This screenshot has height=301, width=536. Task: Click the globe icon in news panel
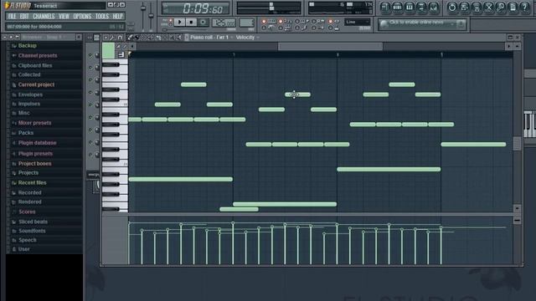[384, 23]
